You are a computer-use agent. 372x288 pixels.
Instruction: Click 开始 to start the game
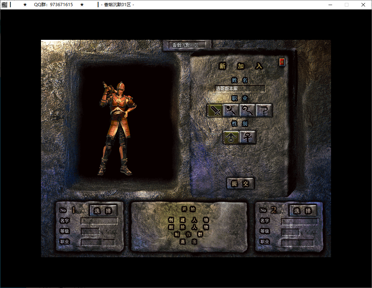[x=189, y=209]
